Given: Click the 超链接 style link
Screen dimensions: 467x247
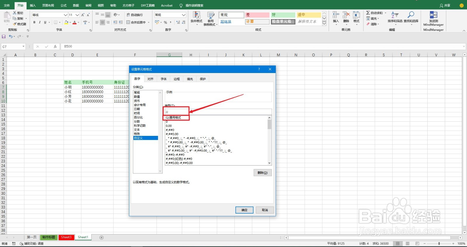Looking at the screenshot, I should (226, 22).
